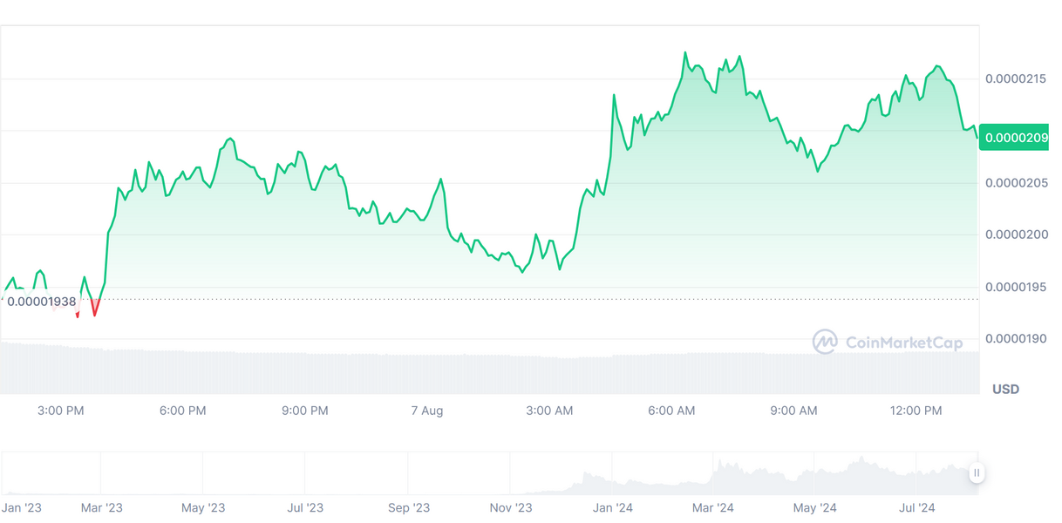Click the 6:00 AM time axis label
The height and width of the screenshot is (523, 1062).
672,411
